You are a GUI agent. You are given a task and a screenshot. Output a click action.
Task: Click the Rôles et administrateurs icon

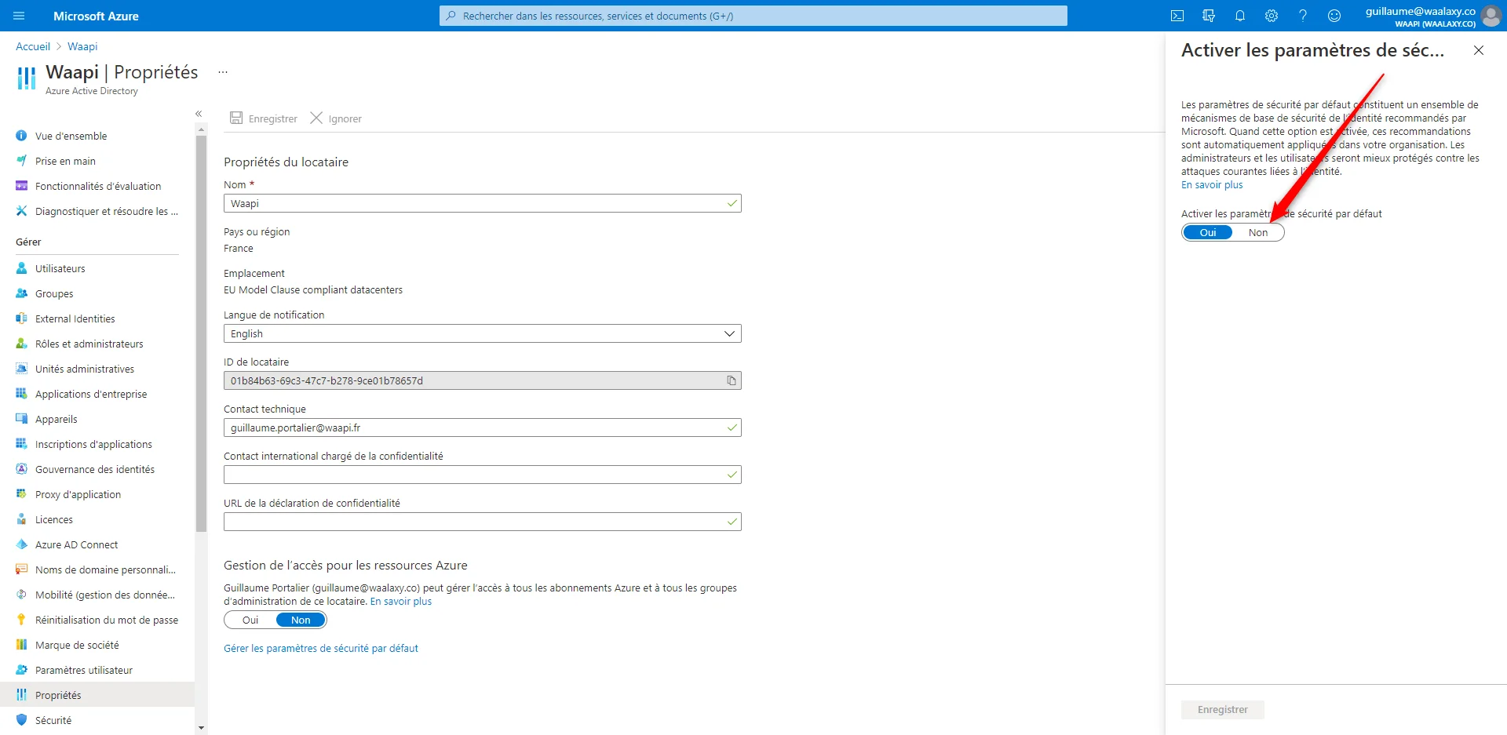(21, 344)
